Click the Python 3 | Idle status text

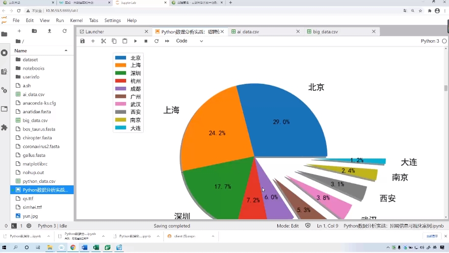coord(53,226)
